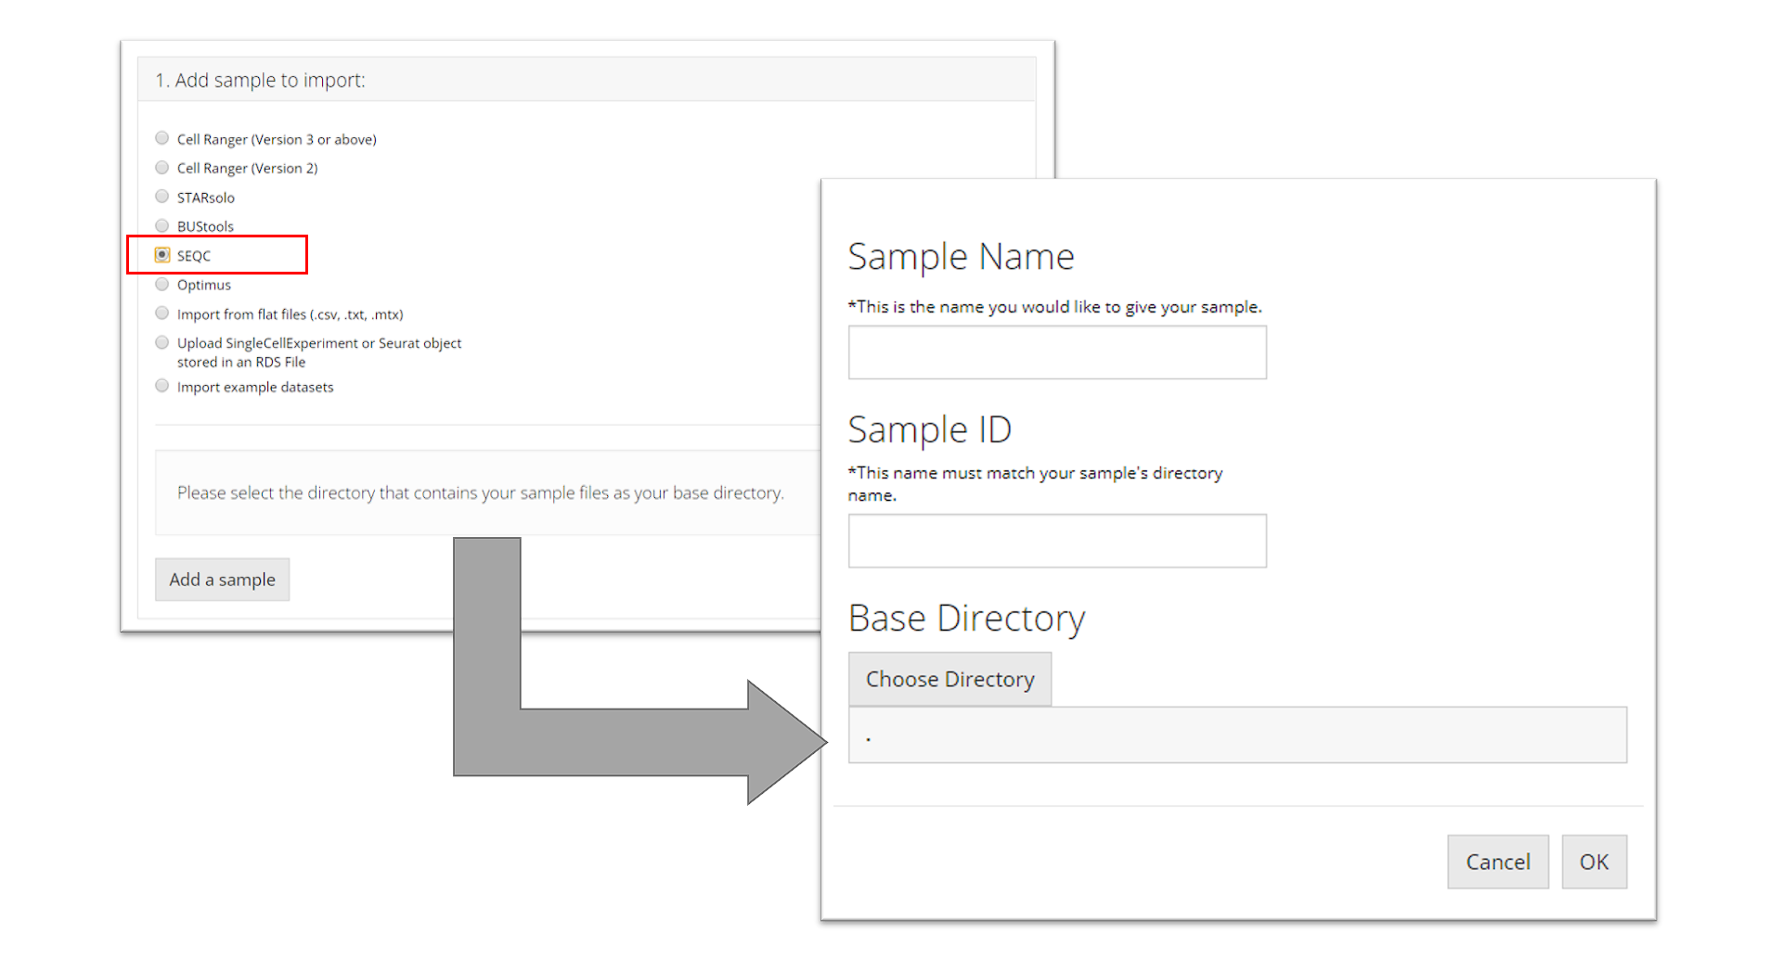Cancel the sample dialog

pos(1497,862)
